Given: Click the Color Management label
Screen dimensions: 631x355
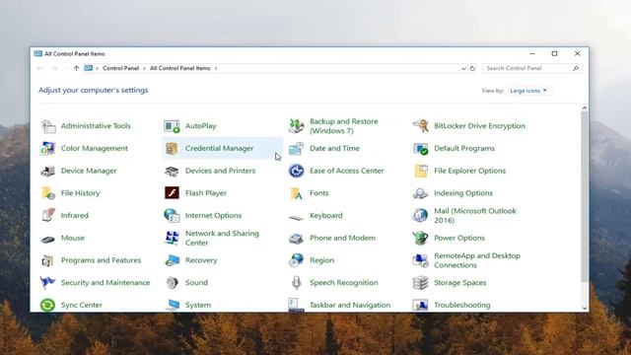Looking at the screenshot, I should pos(95,148).
